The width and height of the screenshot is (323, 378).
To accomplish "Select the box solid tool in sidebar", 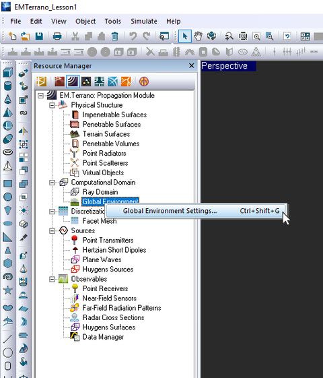I will tap(7, 72).
